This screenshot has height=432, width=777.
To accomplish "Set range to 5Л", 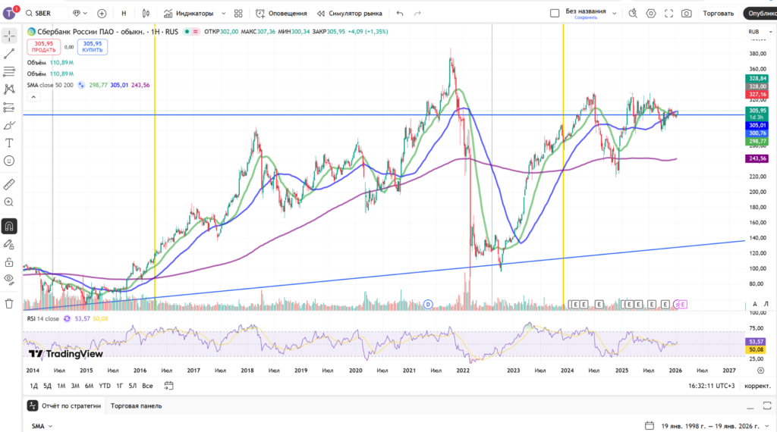I will (132, 386).
